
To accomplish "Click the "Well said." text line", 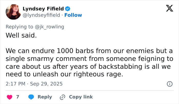I will (x=21, y=35).
